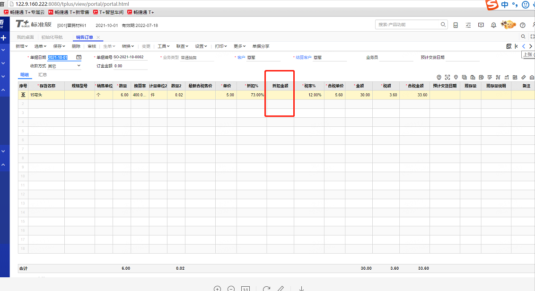Jump to the first document
535x291 pixels.
coord(516,46)
